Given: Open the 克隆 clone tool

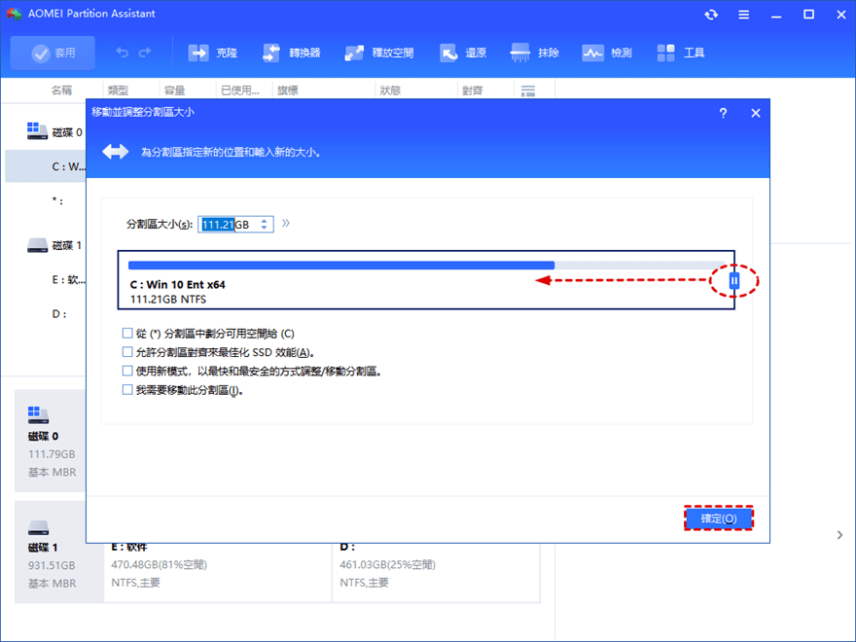Looking at the screenshot, I should pos(213,53).
